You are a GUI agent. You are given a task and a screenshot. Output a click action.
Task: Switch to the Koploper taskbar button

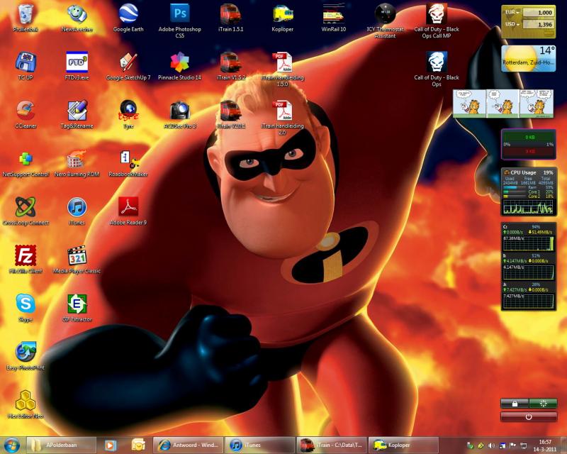click(x=403, y=445)
